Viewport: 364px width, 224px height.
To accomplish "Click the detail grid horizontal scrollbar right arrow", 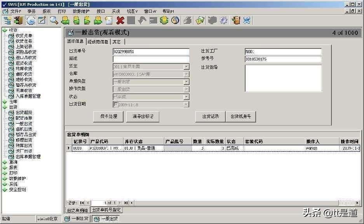I will pyautogui.click(x=357, y=203).
